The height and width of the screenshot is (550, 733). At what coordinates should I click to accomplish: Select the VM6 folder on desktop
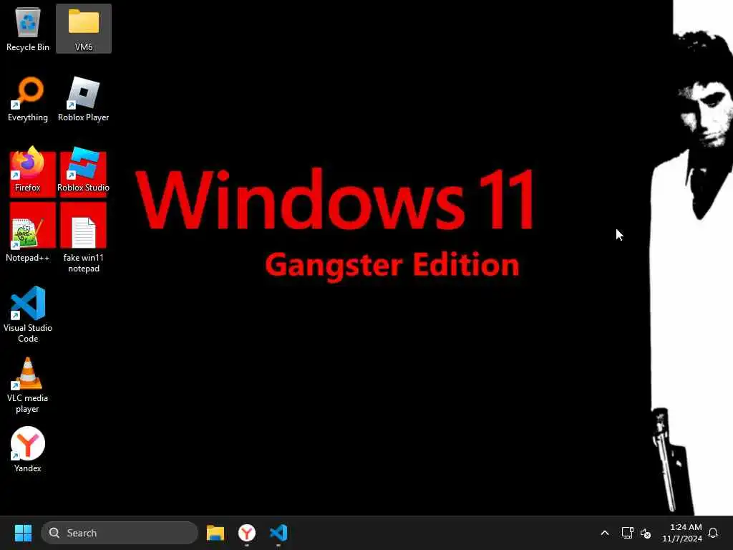click(84, 29)
